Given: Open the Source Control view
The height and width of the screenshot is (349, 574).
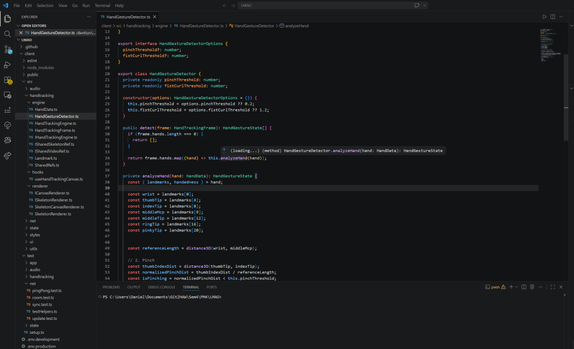Looking at the screenshot, I should pyautogui.click(x=7, y=49).
